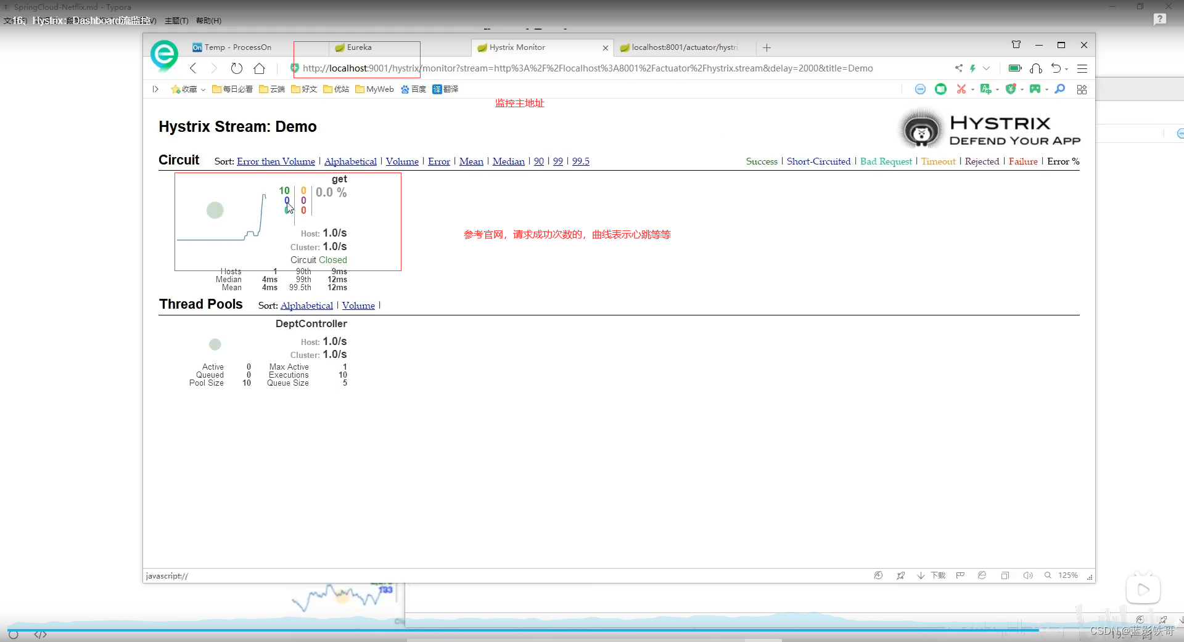Click the green reading-mode book icon

click(x=940, y=89)
